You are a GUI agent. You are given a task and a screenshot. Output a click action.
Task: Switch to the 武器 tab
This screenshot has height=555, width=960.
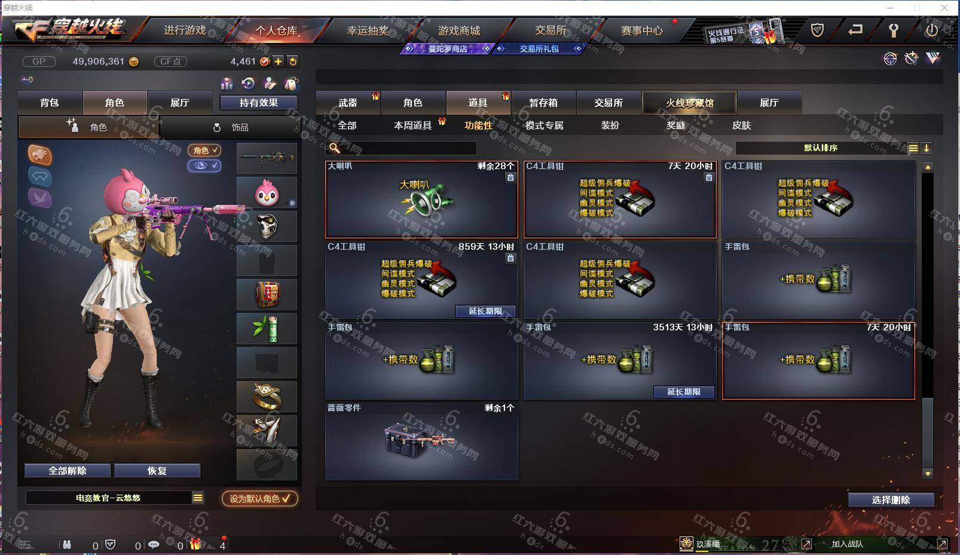[x=348, y=103]
